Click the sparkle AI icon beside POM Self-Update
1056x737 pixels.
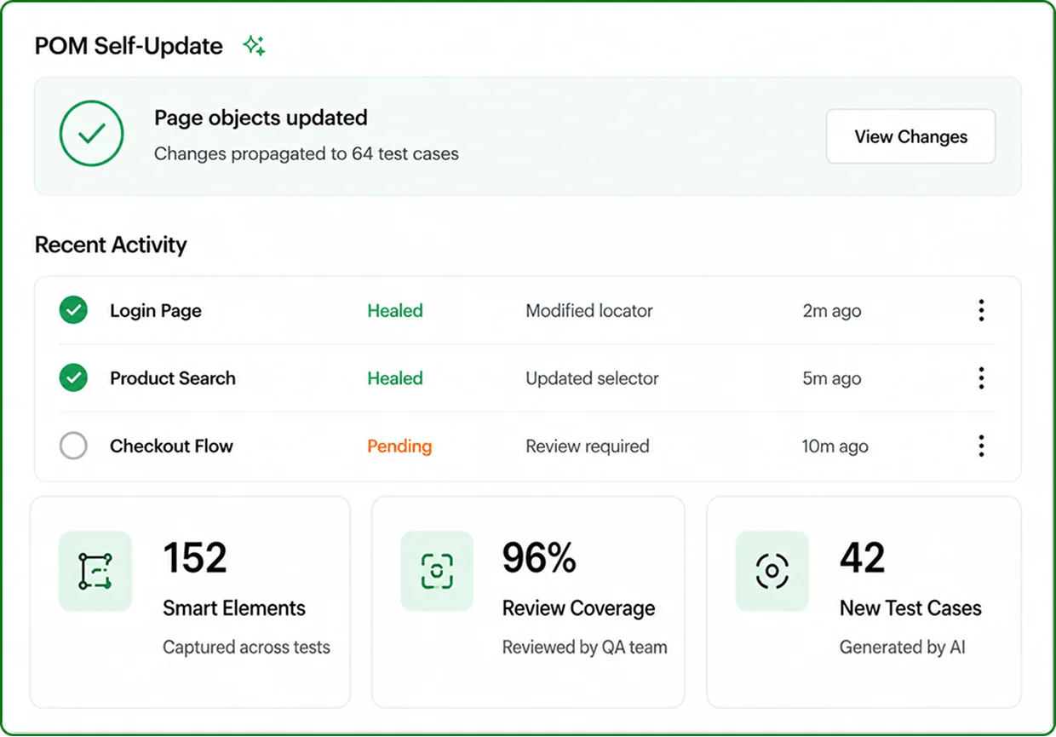click(254, 46)
